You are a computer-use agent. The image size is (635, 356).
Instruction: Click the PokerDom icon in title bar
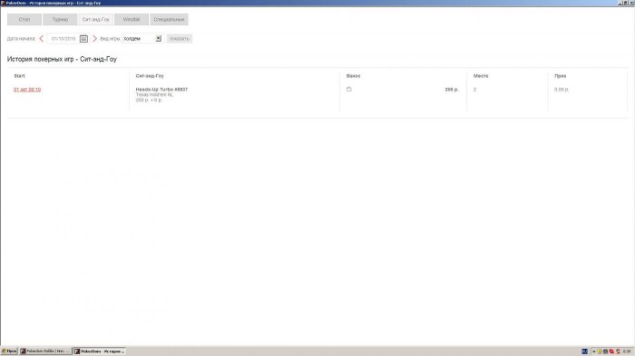(x=3, y=3)
